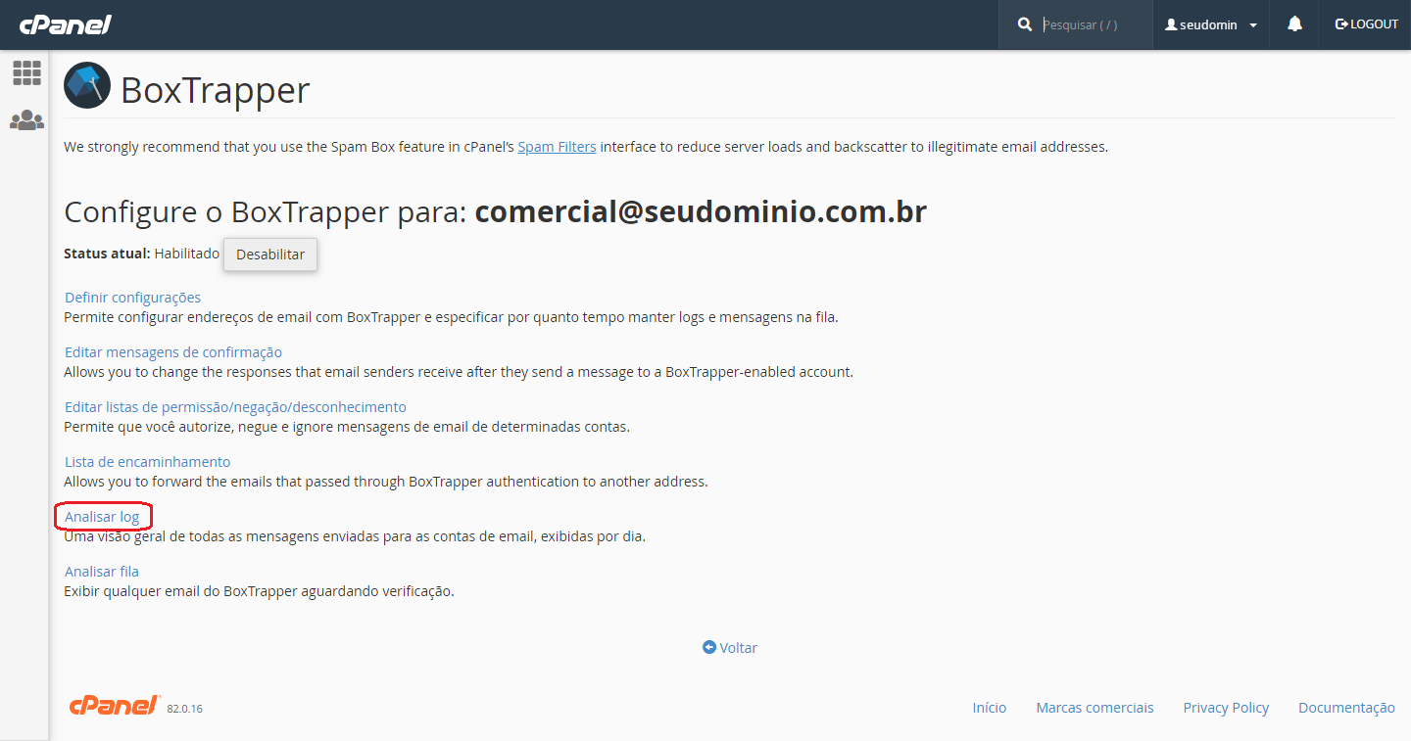Click the 'Uma visão geral de todas' description
Viewport: 1411px width, 741px height.
(x=355, y=536)
